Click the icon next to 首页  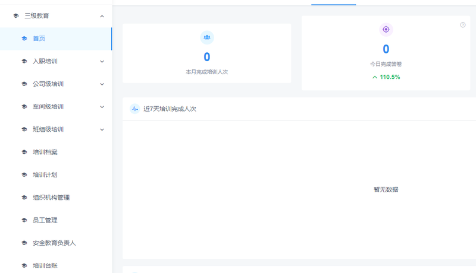pyautogui.click(x=24, y=39)
